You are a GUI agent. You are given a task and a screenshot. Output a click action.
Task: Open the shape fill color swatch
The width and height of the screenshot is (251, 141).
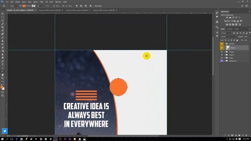coord(24,6)
